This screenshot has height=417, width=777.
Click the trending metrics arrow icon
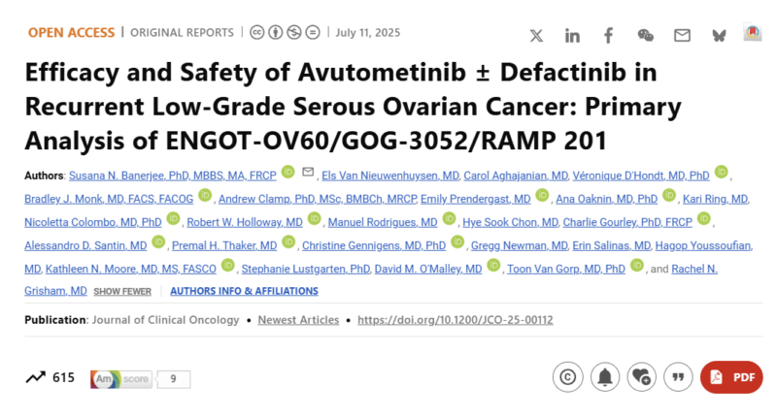point(36,377)
